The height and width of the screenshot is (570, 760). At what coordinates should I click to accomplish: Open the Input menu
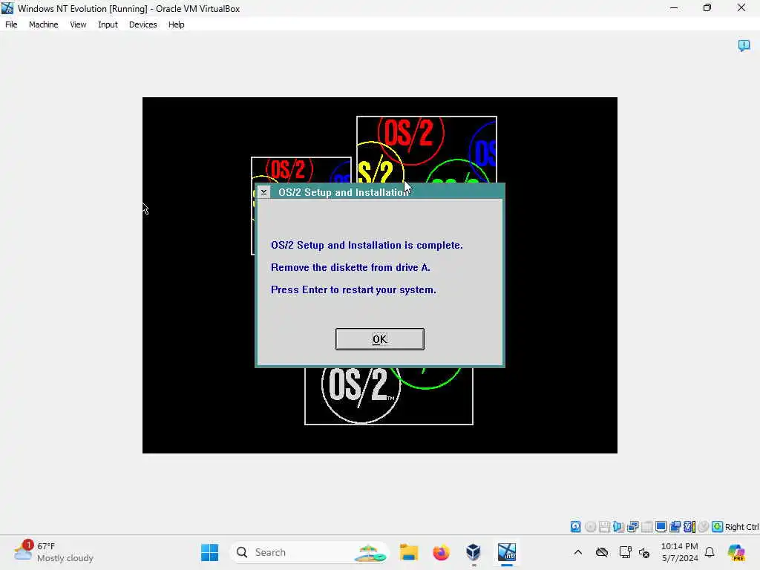click(108, 24)
